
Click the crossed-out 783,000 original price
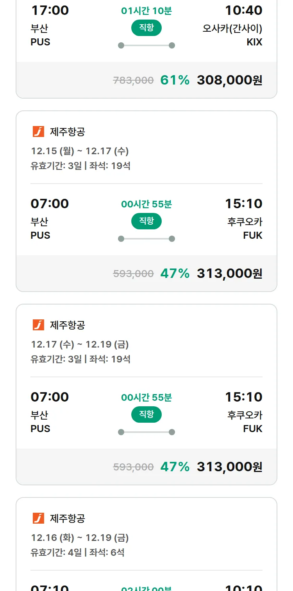click(x=133, y=81)
